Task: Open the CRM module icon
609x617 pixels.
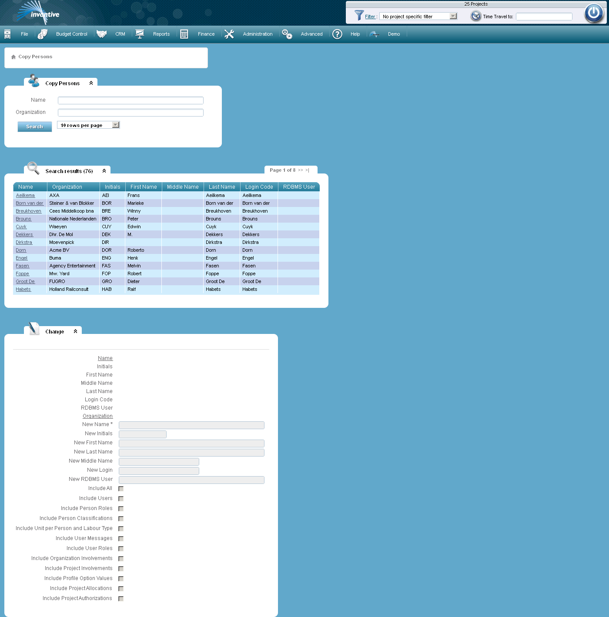Action: click(x=102, y=34)
